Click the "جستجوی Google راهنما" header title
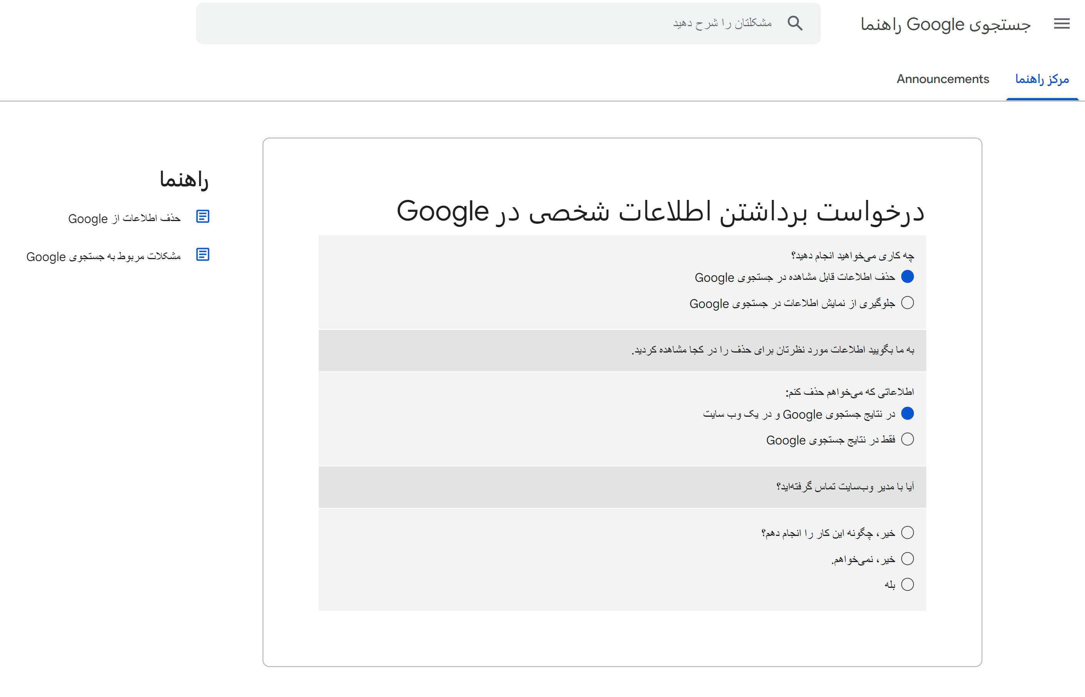This screenshot has width=1085, height=697. (945, 24)
